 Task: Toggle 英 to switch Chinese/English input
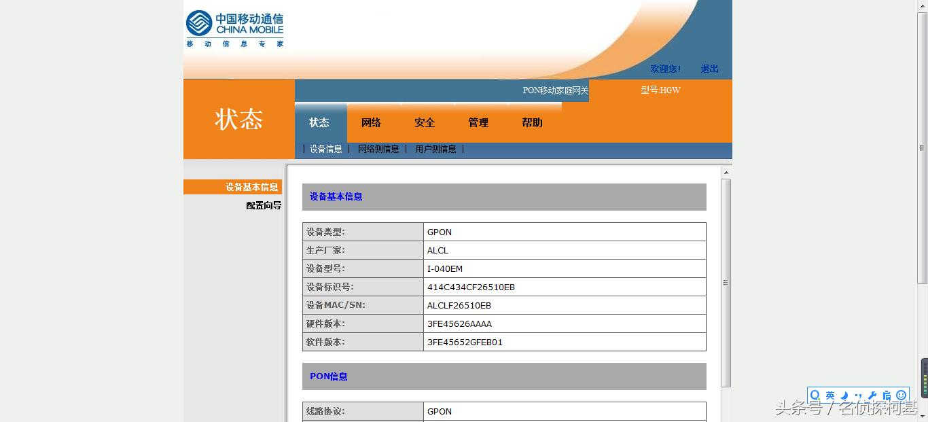829,395
